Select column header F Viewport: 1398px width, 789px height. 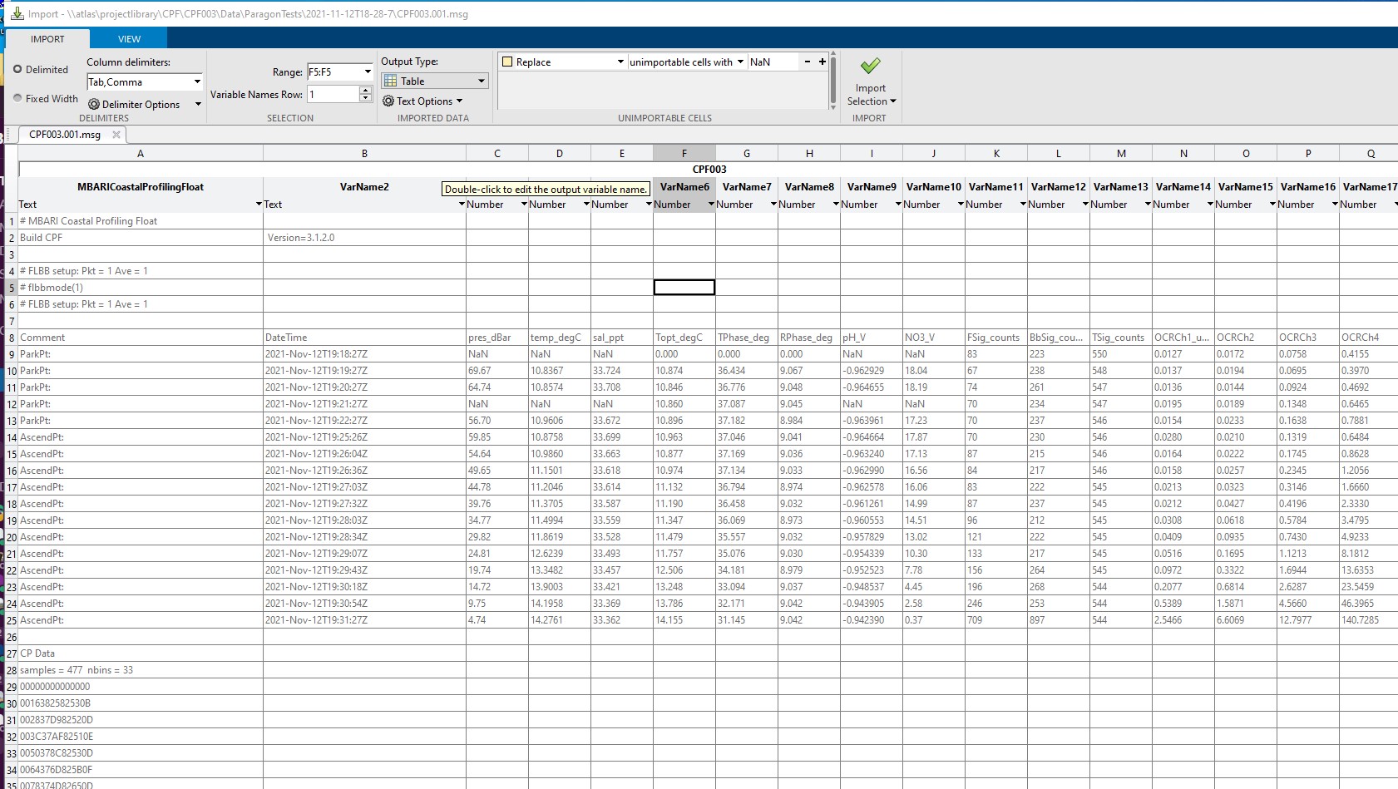684,153
